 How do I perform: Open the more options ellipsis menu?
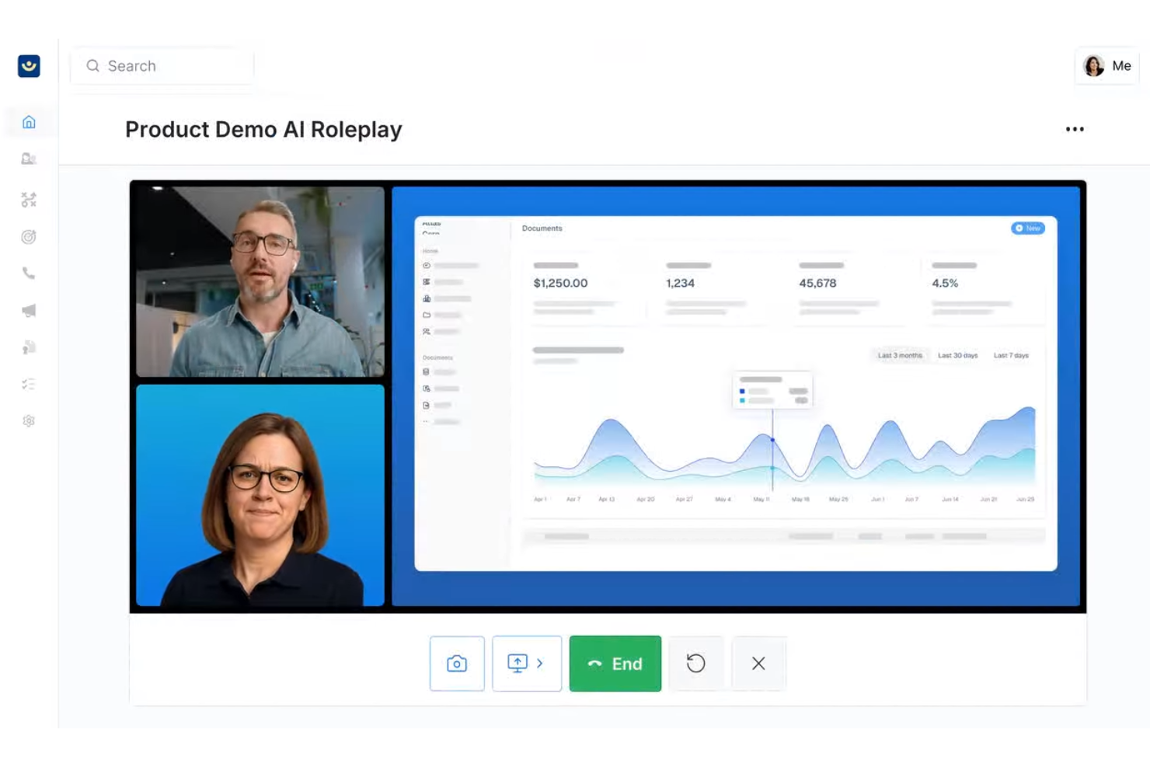pyautogui.click(x=1075, y=129)
